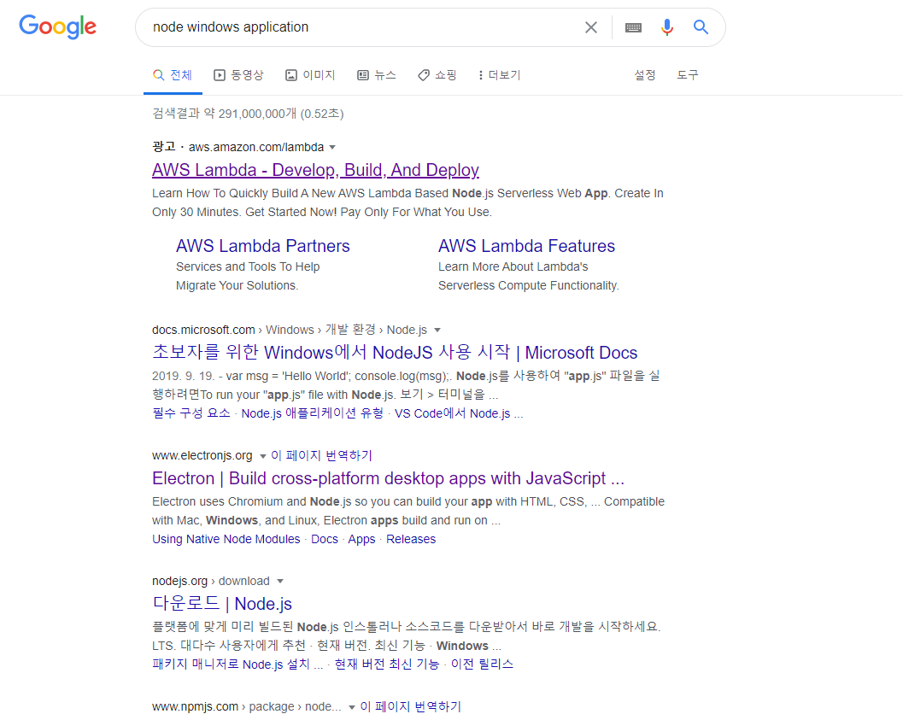This screenshot has width=903, height=720.
Task: Switch to the 쇼핑 tab
Action: click(437, 75)
